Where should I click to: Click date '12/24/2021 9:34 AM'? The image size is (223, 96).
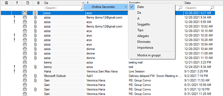click(x=198, y=67)
